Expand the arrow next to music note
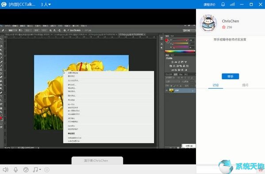 click(40, 170)
